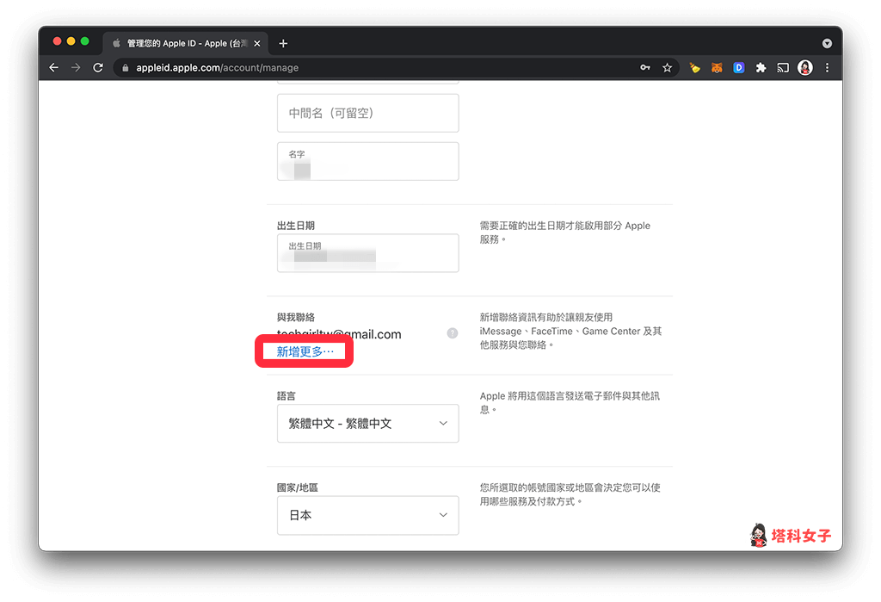Open a new tab with plus button
Screen dimensions: 881x602
tap(283, 43)
